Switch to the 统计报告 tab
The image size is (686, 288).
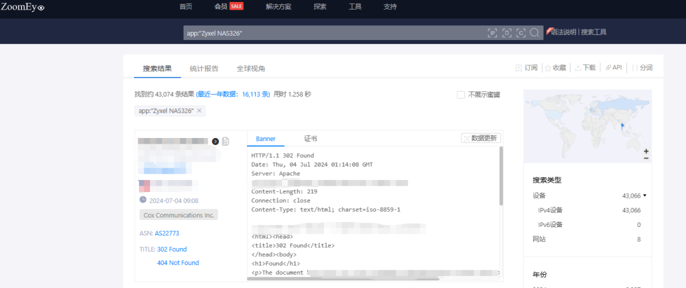click(204, 69)
